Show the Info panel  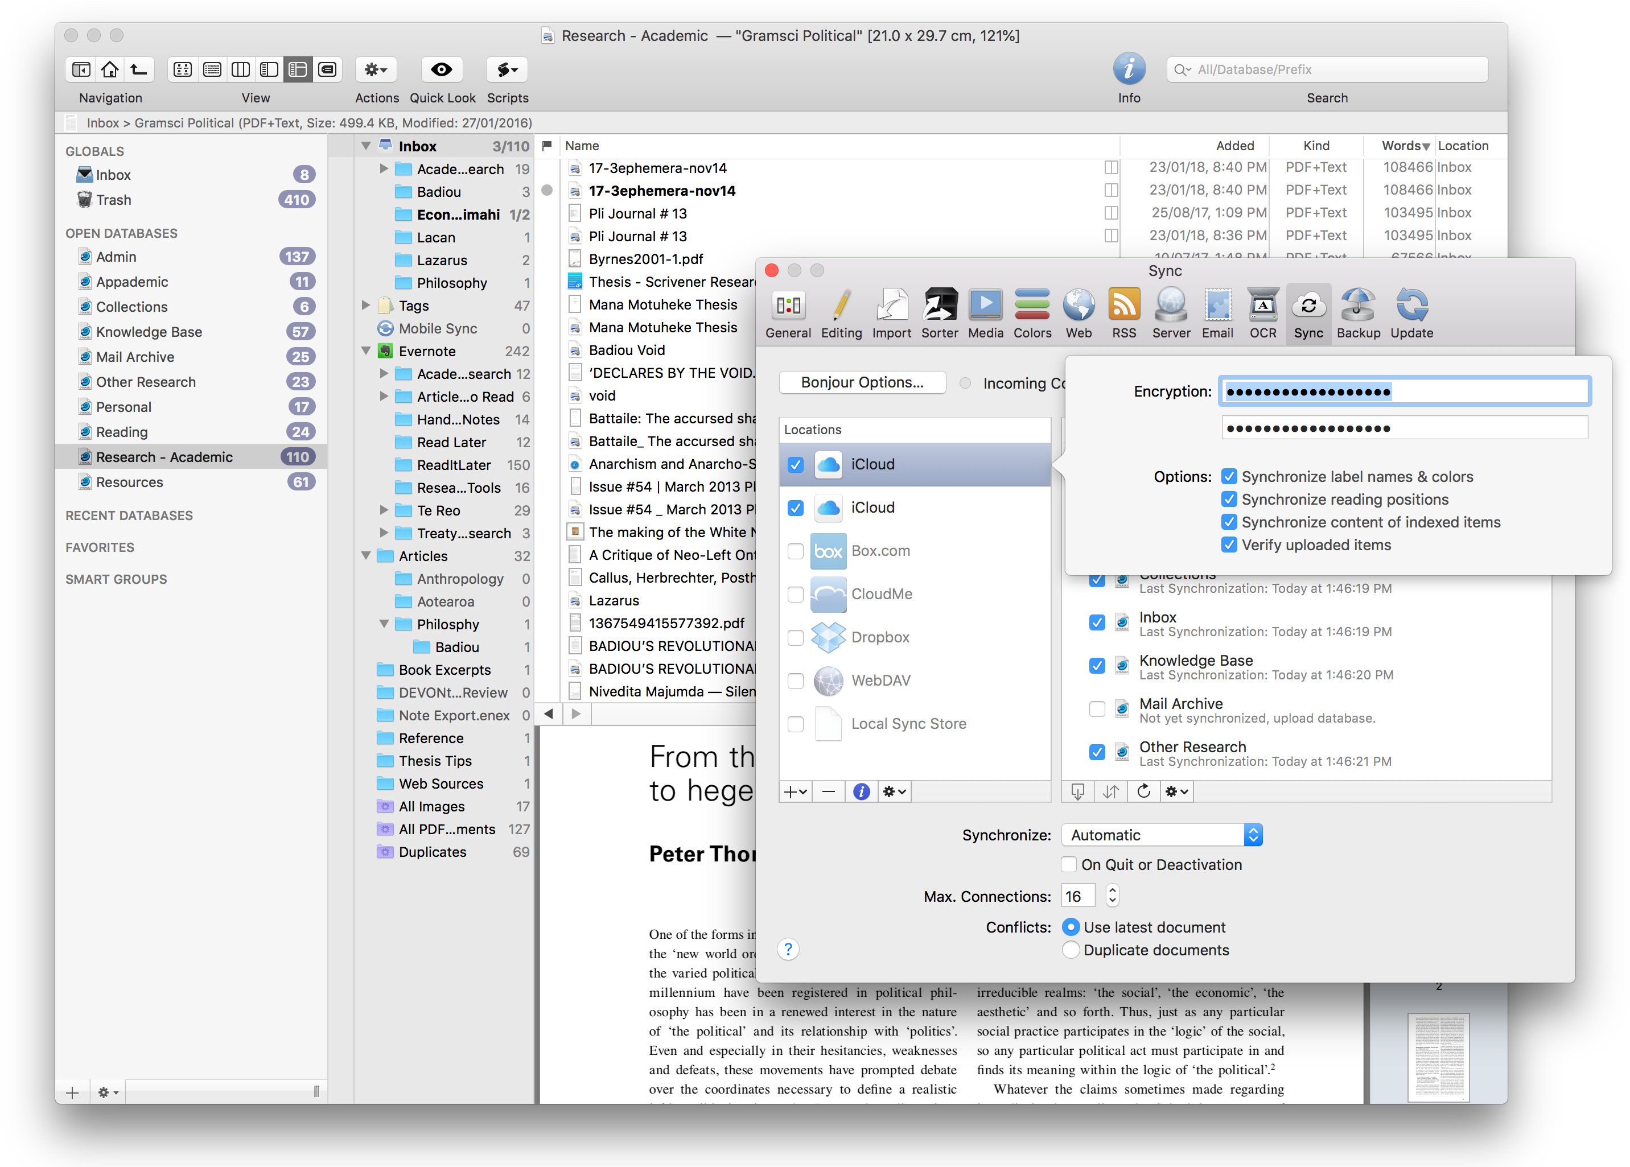[x=1129, y=68]
